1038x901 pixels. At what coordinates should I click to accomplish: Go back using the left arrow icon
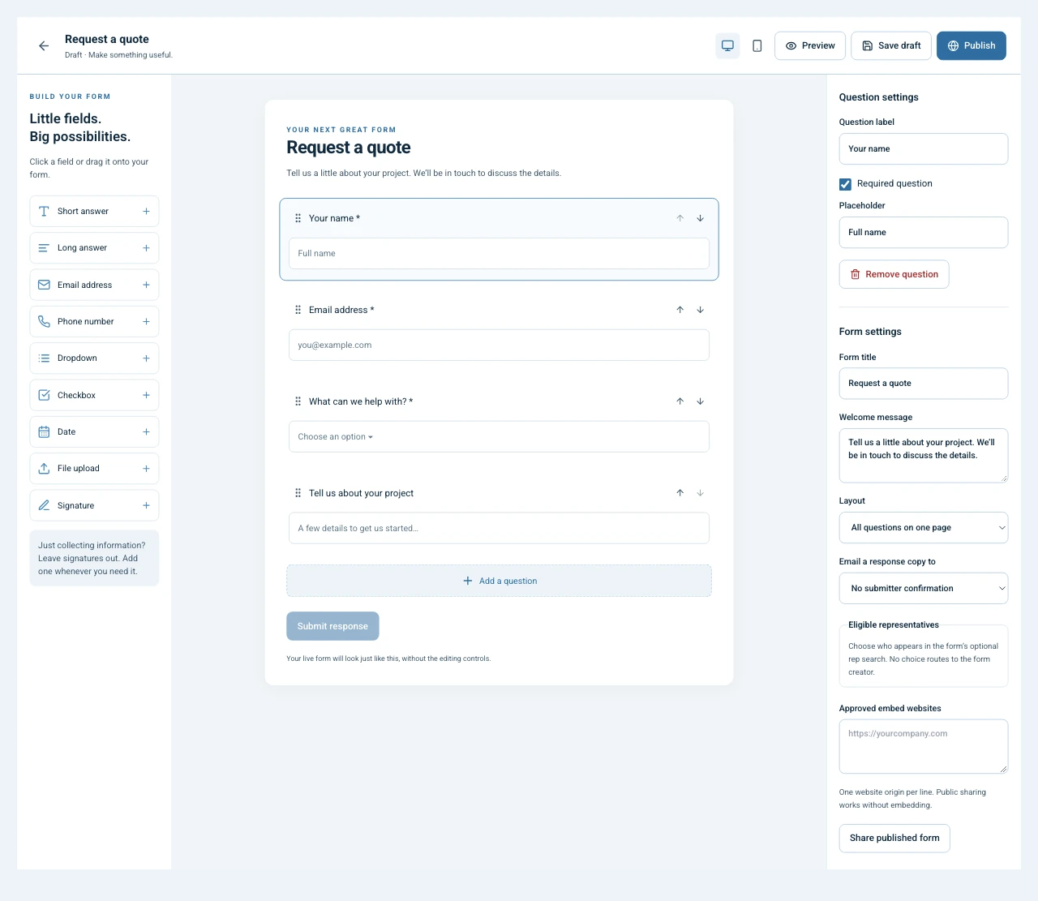pos(44,46)
